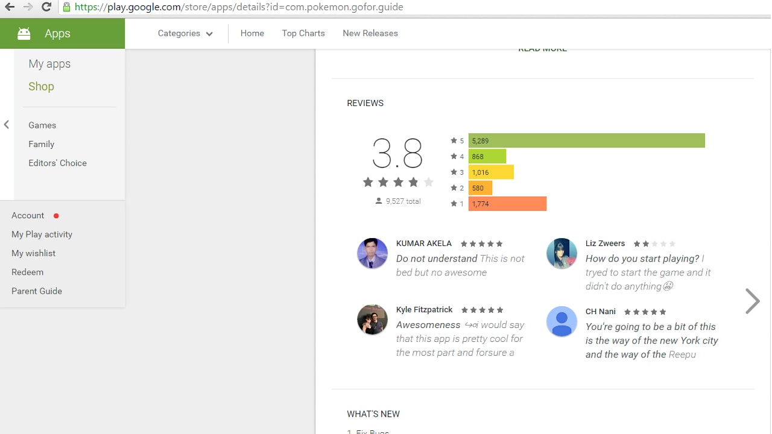
Task: Open the Top Charts tab
Action: [303, 33]
